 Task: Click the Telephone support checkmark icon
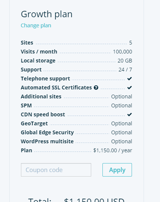pyautogui.click(x=129, y=79)
